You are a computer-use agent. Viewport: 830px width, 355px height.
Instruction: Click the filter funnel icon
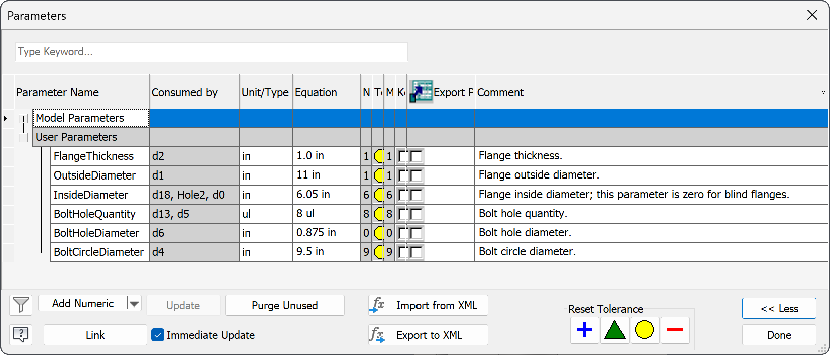21,305
